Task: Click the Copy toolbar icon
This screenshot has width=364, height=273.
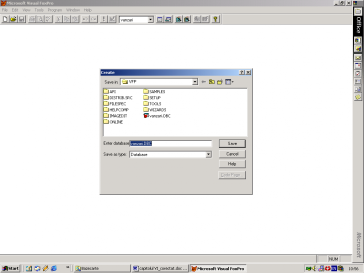Action: click(66, 19)
